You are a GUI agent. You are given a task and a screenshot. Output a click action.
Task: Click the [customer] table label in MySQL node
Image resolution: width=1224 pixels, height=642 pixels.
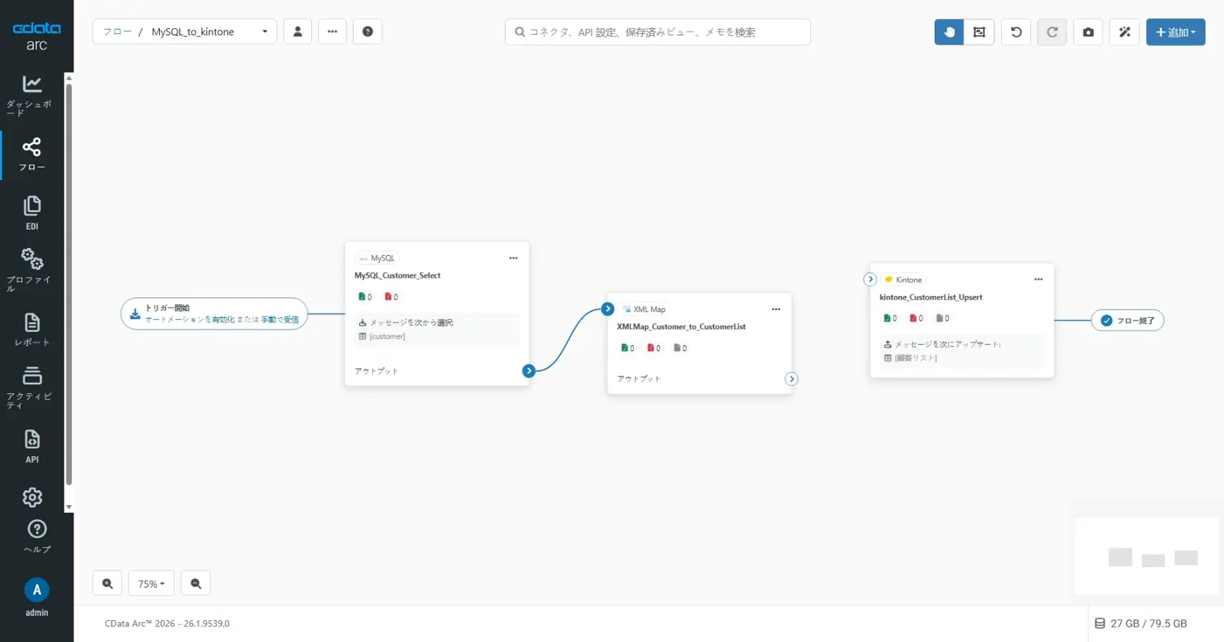point(387,336)
